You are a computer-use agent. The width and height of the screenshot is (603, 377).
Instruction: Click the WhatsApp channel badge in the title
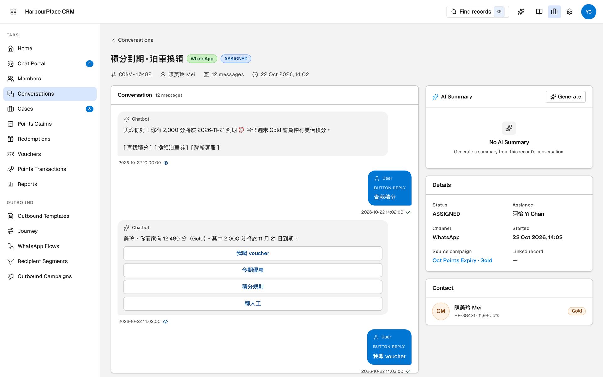[x=202, y=59]
